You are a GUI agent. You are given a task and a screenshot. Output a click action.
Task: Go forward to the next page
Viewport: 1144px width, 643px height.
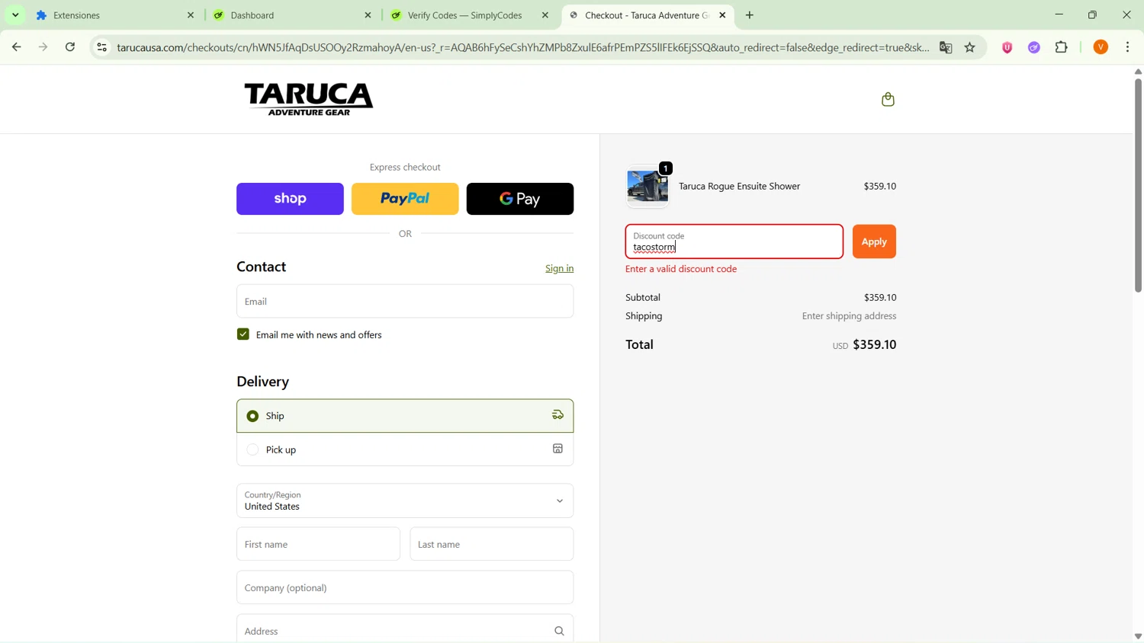point(43,47)
